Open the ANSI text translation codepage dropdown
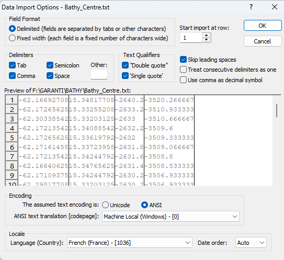This screenshot has height=260, width=284. 171,217
